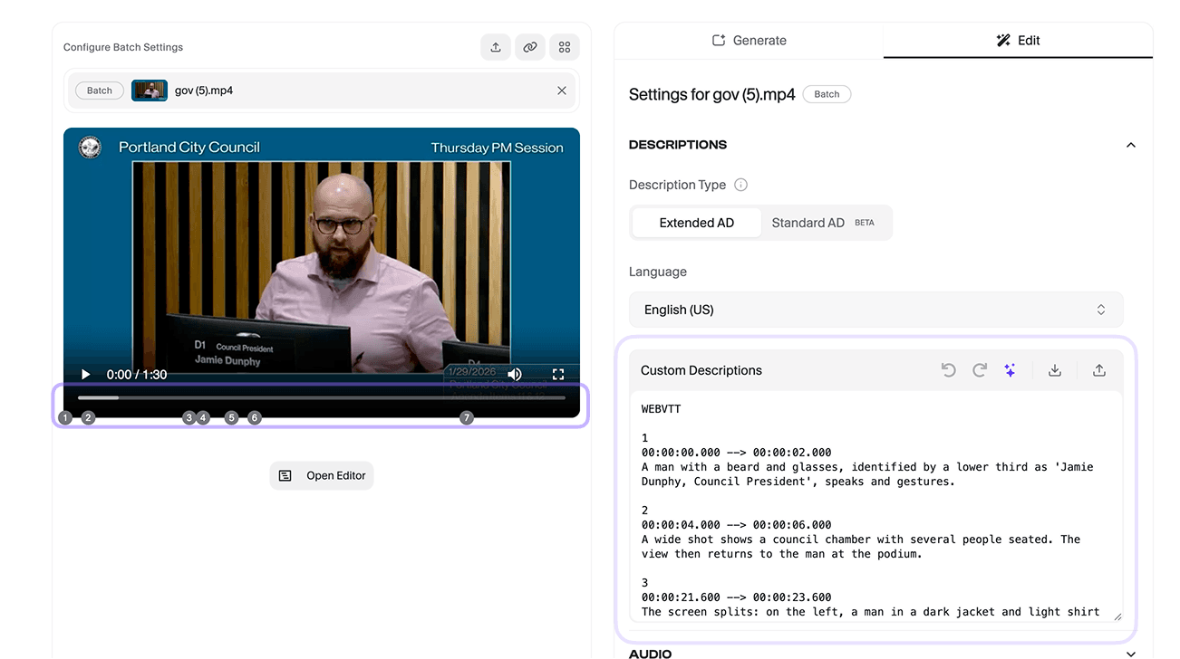Mute the video with the speaker icon
The image size is (1180, 659).
[515, 374]
